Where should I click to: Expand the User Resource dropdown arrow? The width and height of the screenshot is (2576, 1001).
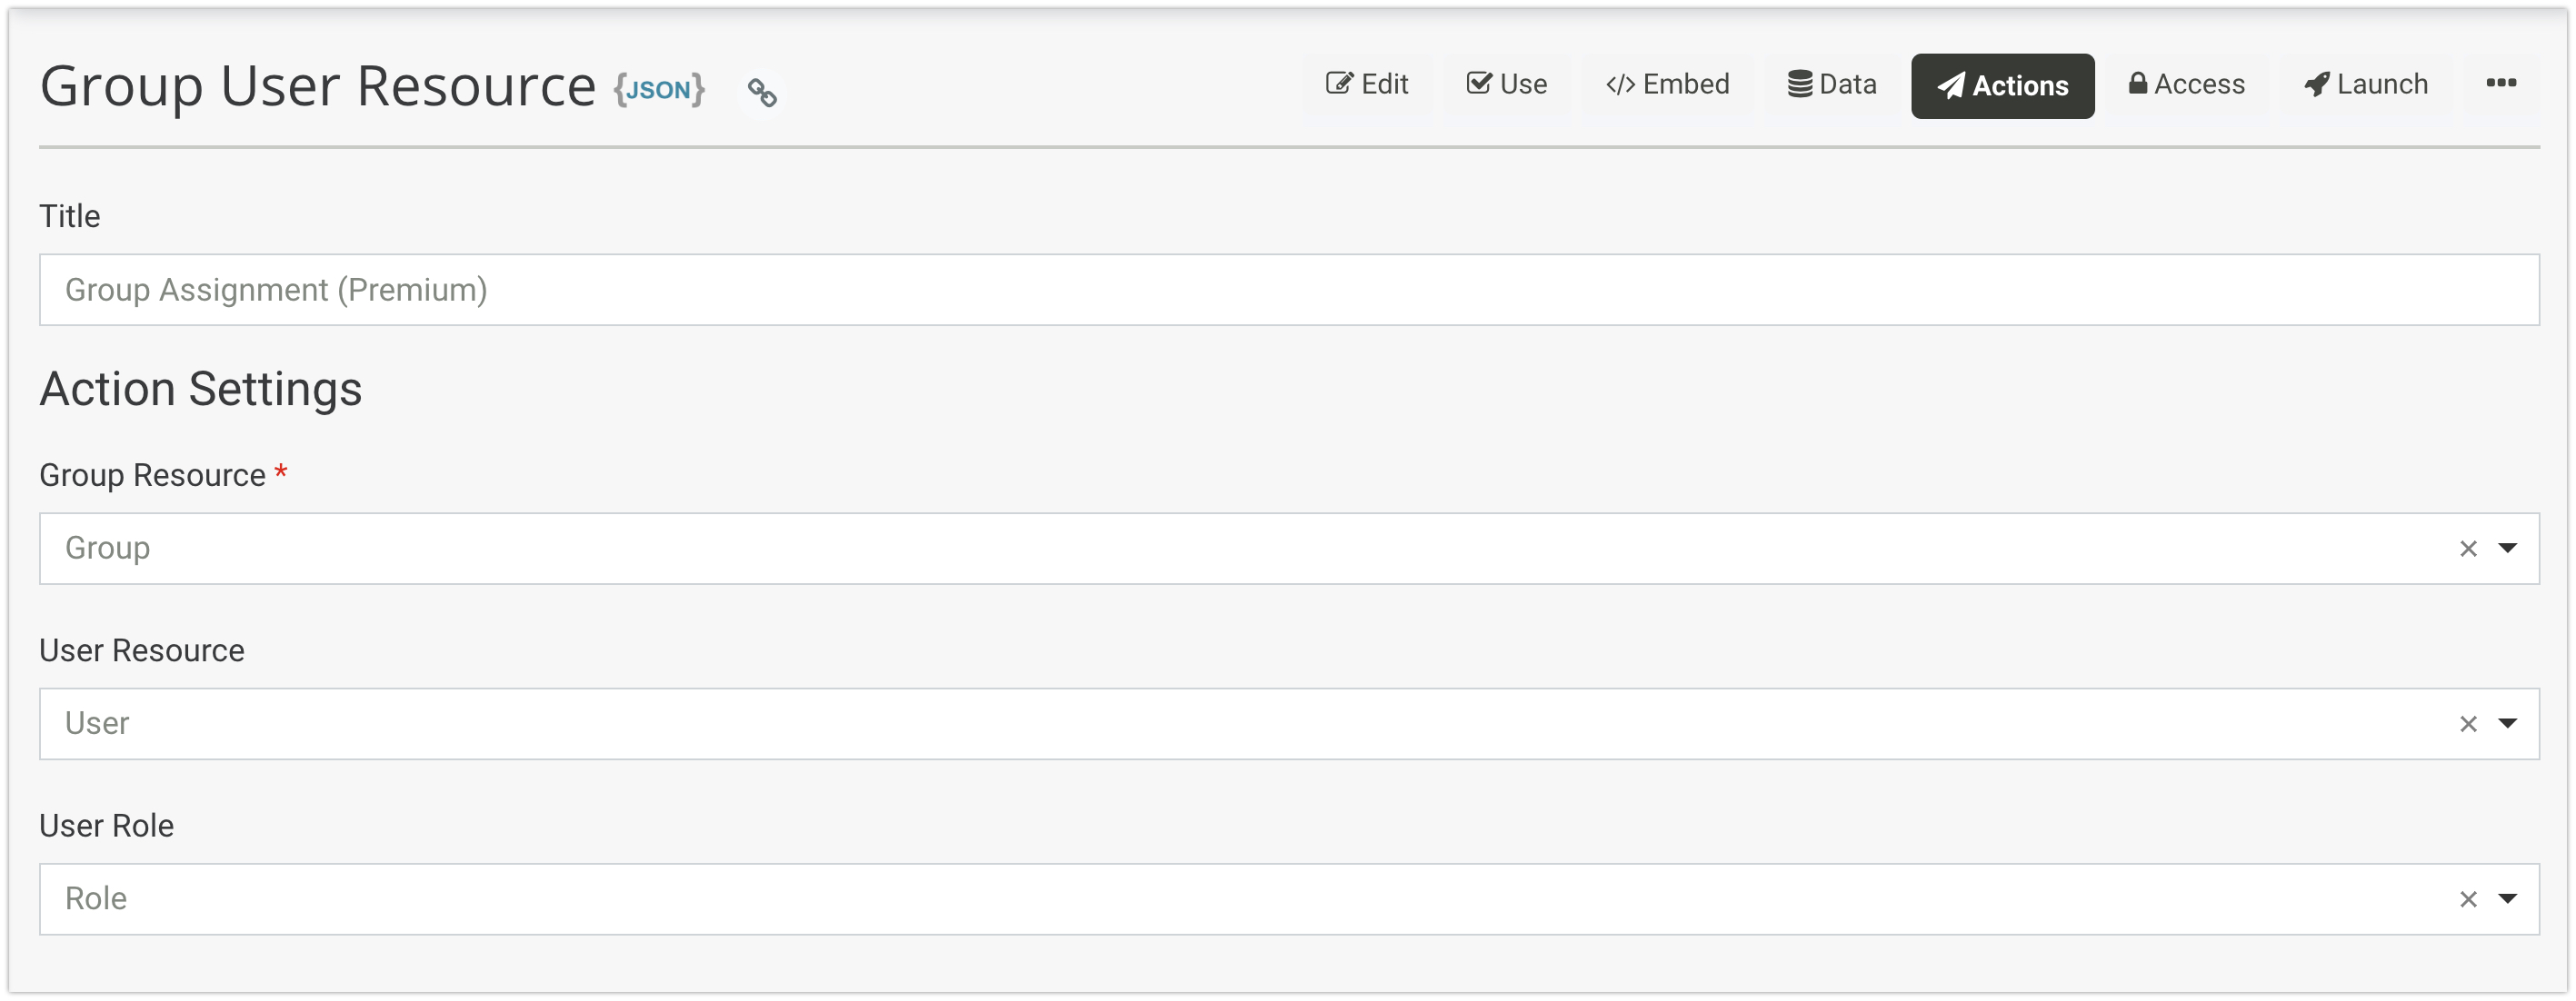pos(2507,722)
